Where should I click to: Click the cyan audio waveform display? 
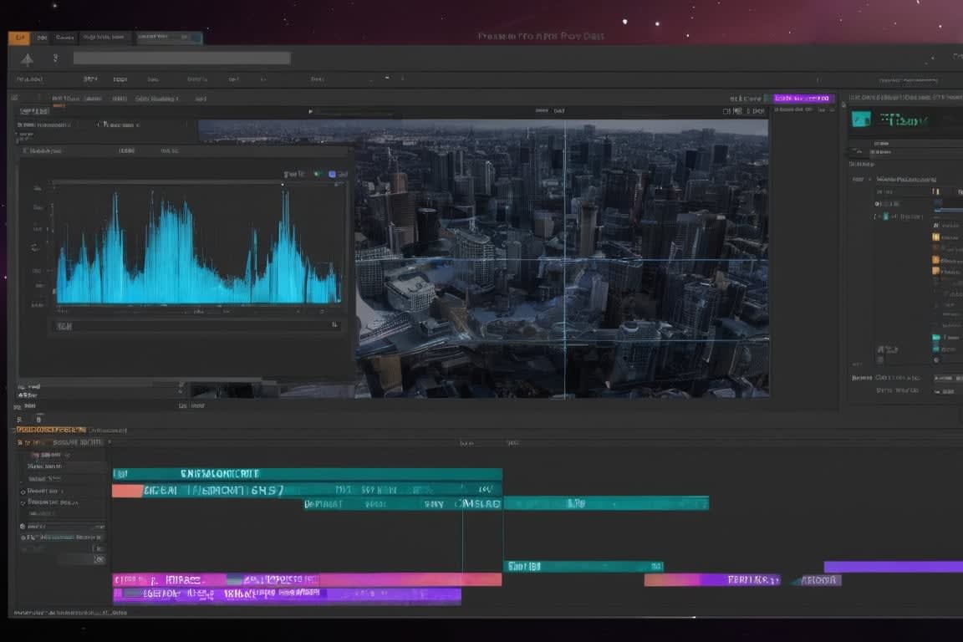point(198,251)
